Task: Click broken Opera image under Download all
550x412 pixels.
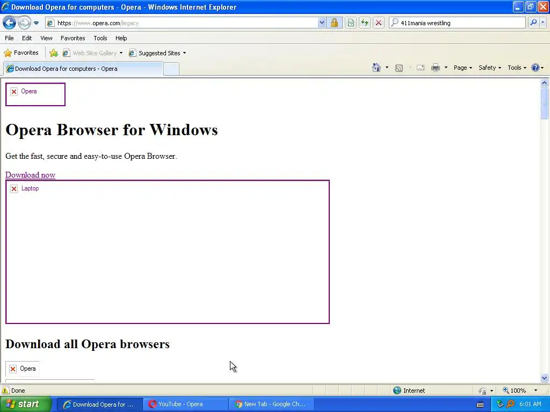Action: (23, 369)
